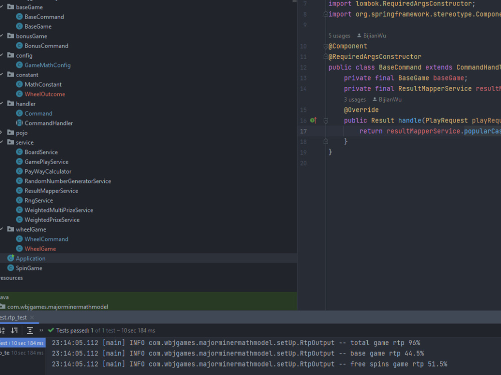The image size is (501, 375).
Task: Select the pojo package in the tree
Action: tap(22, 132)
